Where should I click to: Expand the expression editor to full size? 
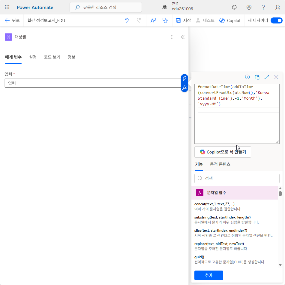click(x=267, y=77)
